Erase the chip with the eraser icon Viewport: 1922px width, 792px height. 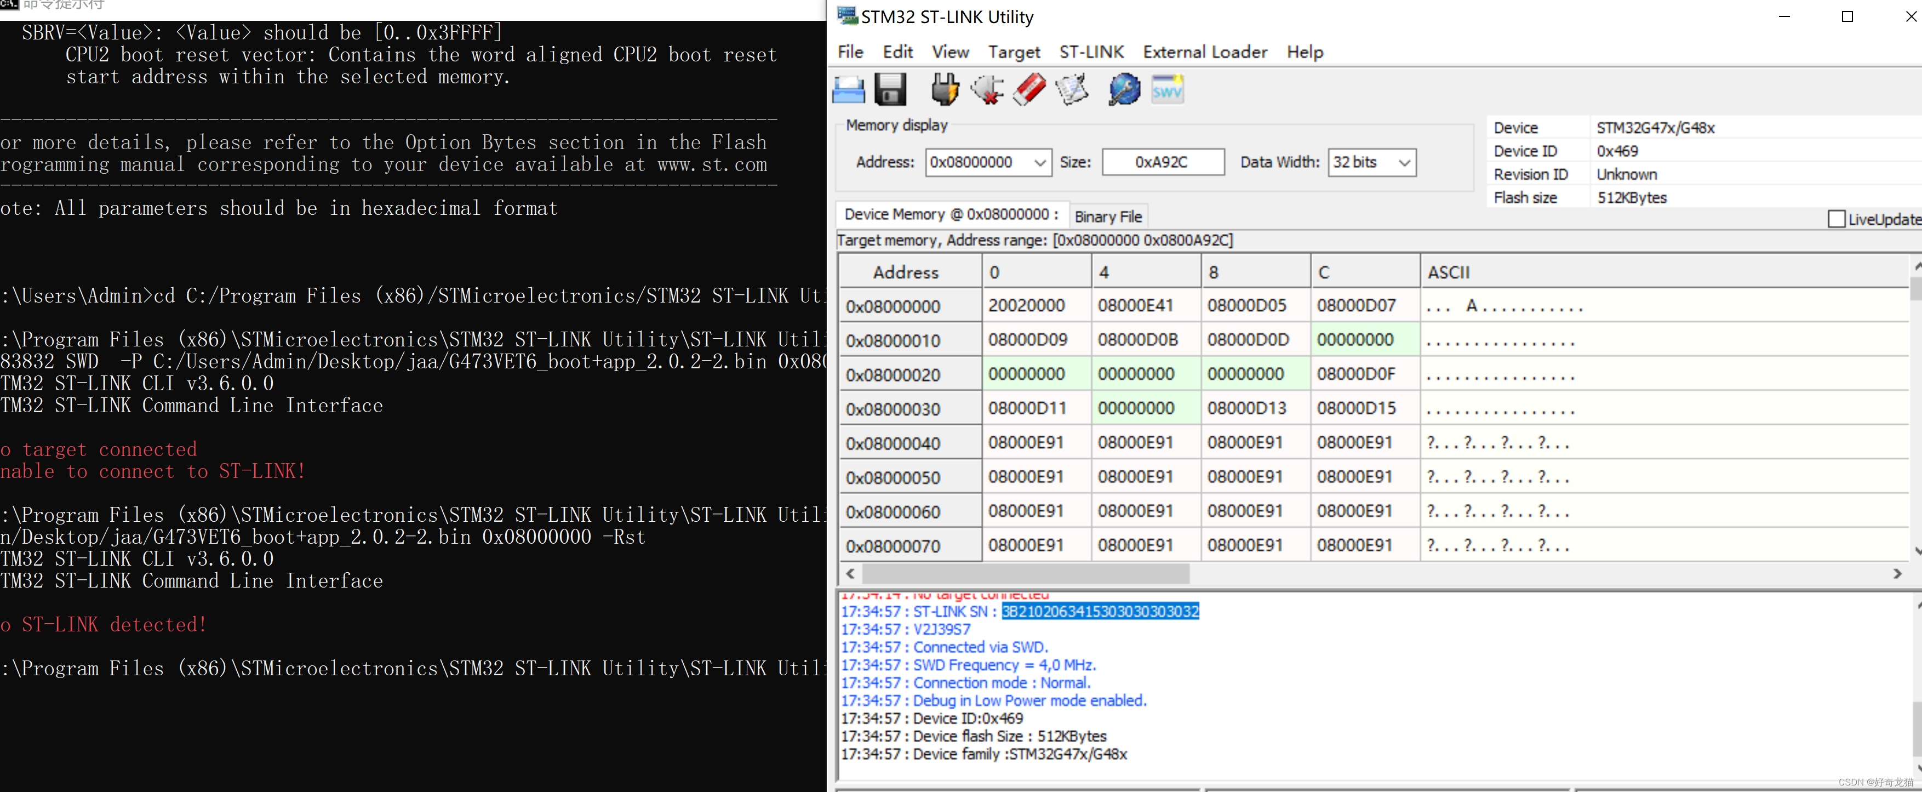(x=1029, y=89)
